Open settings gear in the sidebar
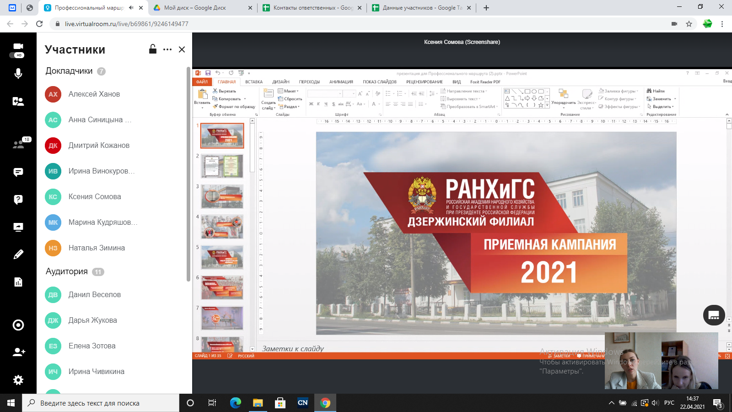Screen dimensions: 732x412 pyautogui.click(x=18, y=380)
